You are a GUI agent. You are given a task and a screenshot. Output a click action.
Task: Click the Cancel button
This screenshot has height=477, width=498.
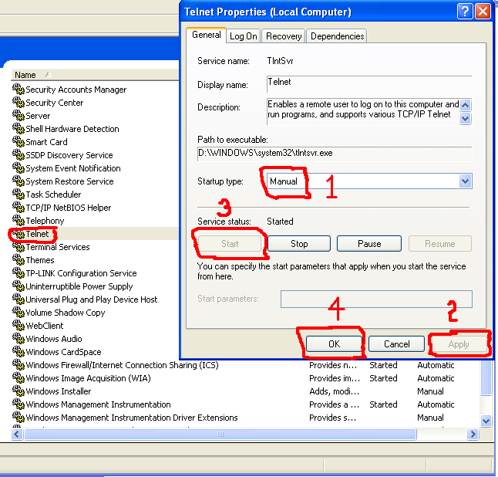(x=397, y=344)
